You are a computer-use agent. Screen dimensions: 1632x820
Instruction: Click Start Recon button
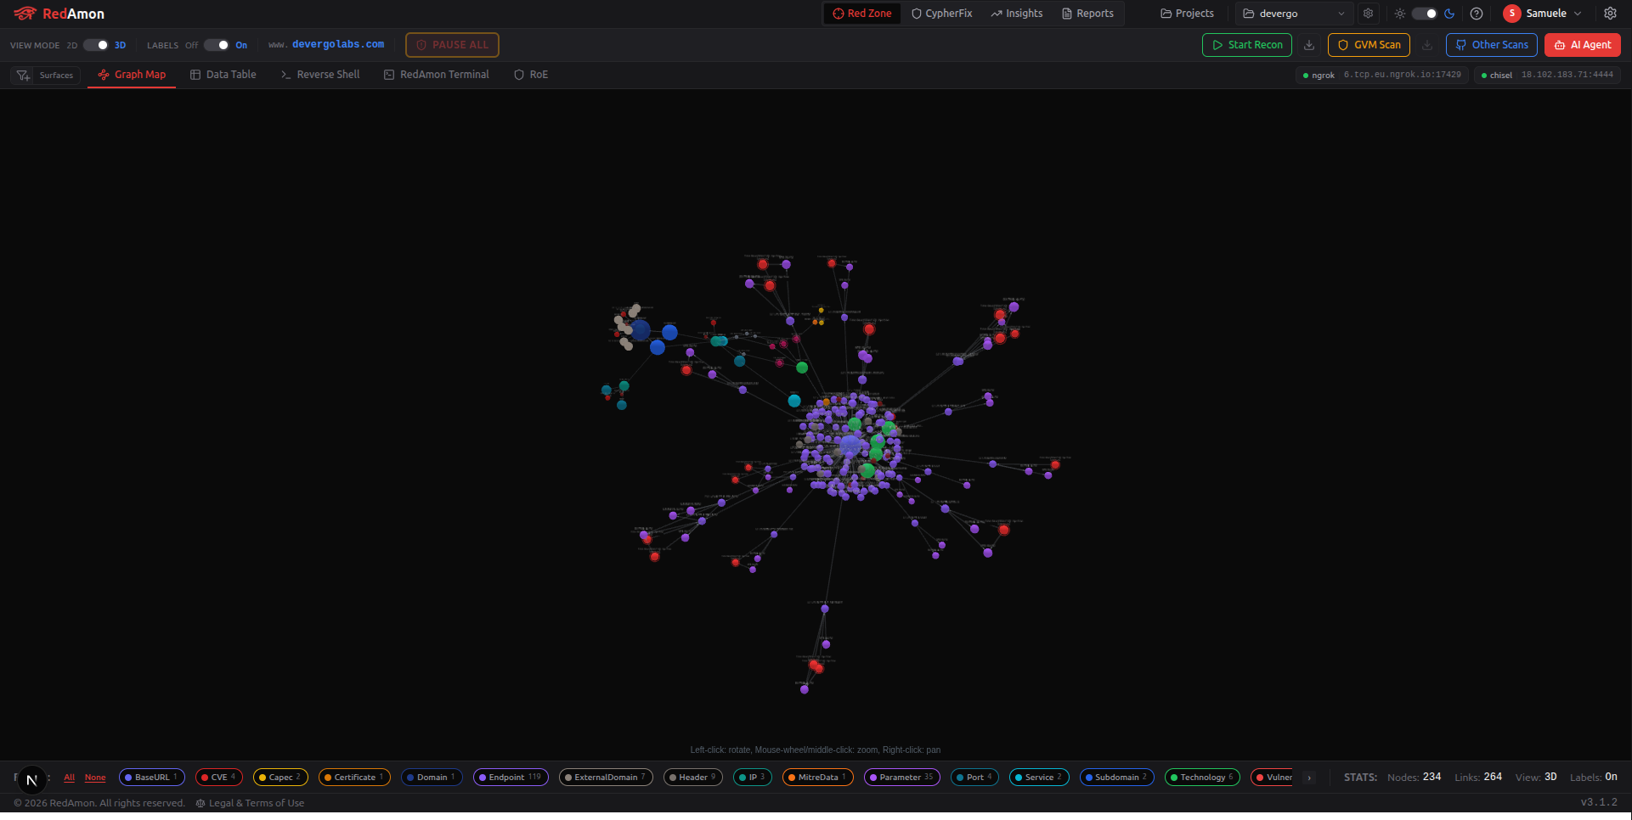[1247, 45]
